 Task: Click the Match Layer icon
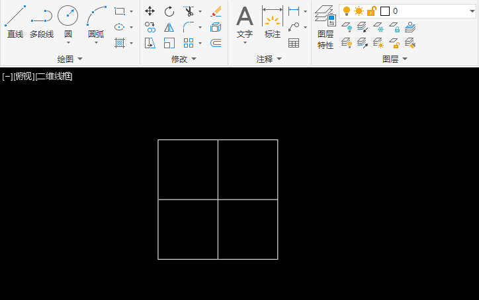point(410,43)
